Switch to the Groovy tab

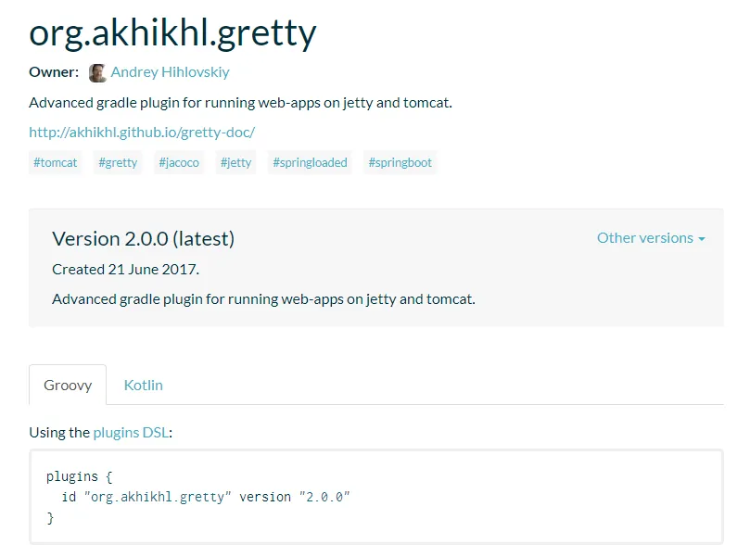68,385
